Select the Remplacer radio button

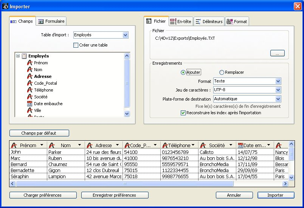point(222,72)
